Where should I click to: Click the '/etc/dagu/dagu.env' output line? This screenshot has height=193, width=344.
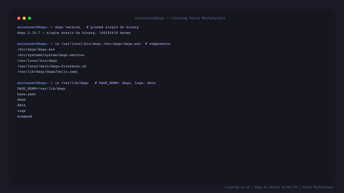click(x=36, y=49)
